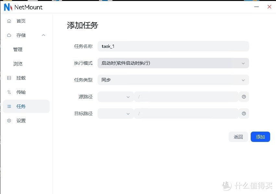Select the 传输 transfer icon in sidebar
The height and width of the screenshot is (194, 276).
point(9,92)
